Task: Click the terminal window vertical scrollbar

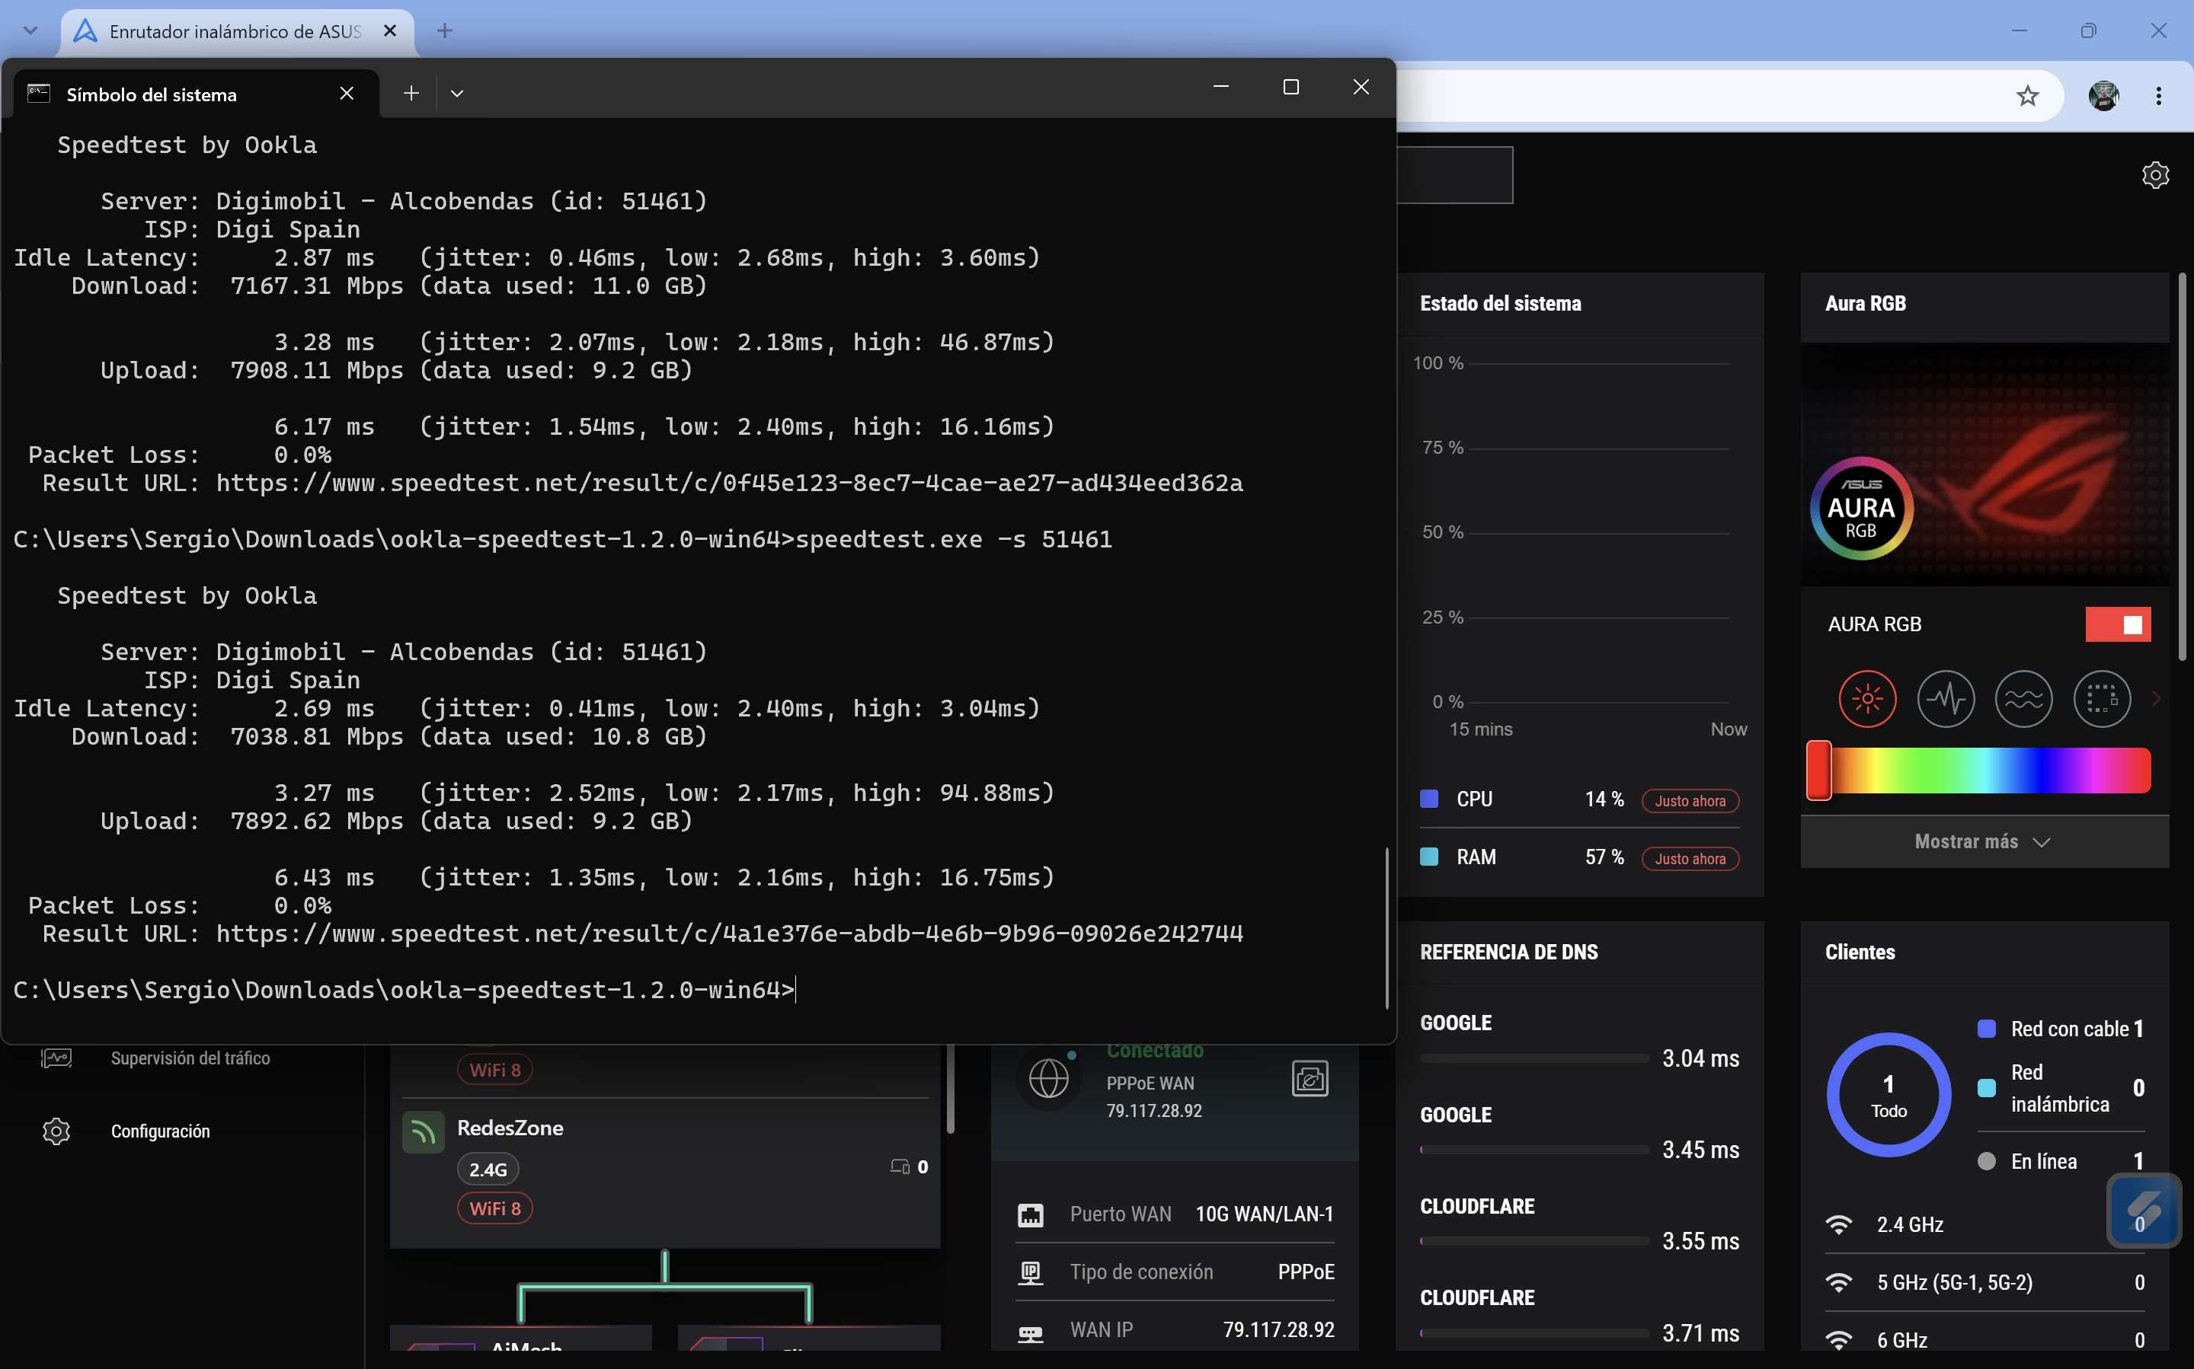Action: [x=1387, y=928]
